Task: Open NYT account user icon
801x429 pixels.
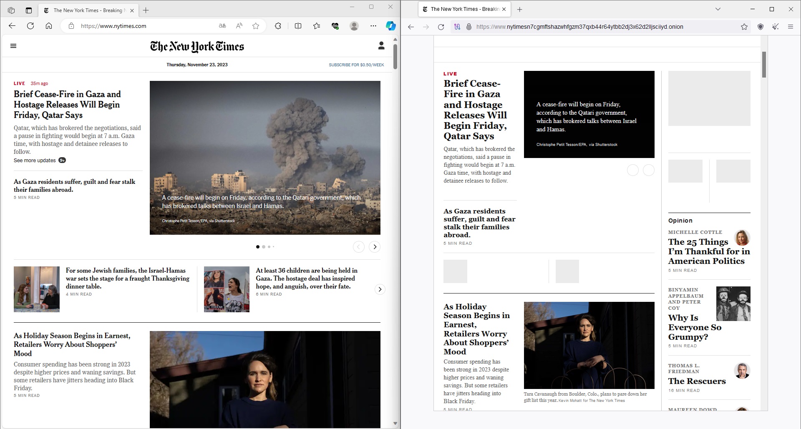Action: pos(381,45)
